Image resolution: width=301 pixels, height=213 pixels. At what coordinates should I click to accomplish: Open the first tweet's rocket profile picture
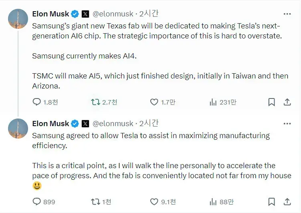point(18,19)
